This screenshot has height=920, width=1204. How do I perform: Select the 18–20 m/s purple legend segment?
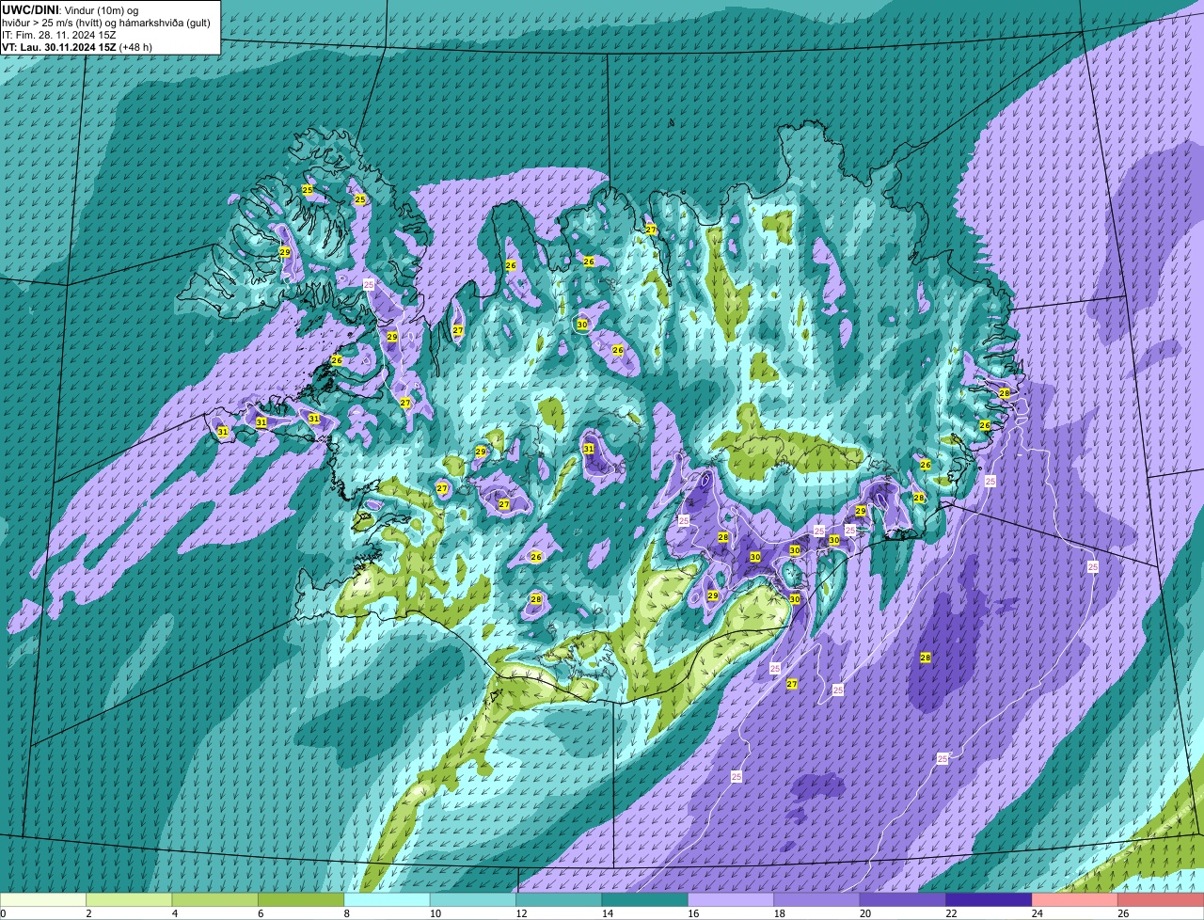pos(816,899)
